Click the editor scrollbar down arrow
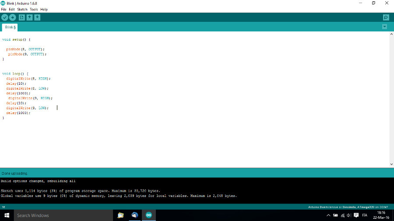 coord(391,164)
